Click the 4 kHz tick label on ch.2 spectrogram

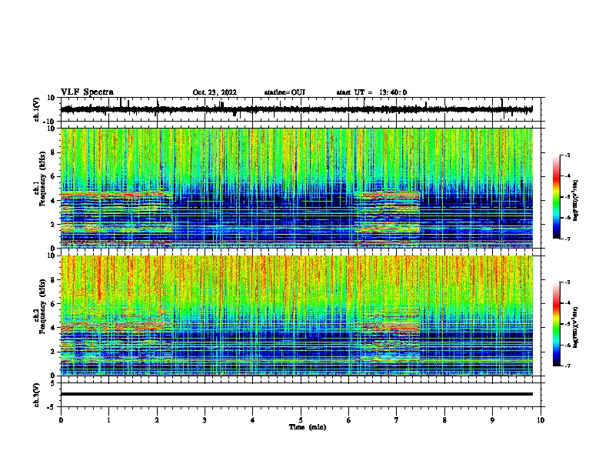tap(53, 328)
